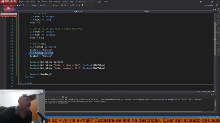Viewport: 220px width, 123px height.
Task: Open the Help menu
Action: (72, 2)
